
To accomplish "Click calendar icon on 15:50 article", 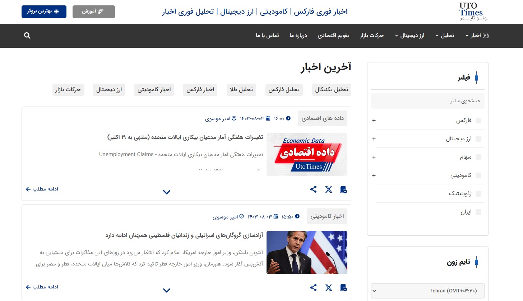I will [x=276, y=216].
